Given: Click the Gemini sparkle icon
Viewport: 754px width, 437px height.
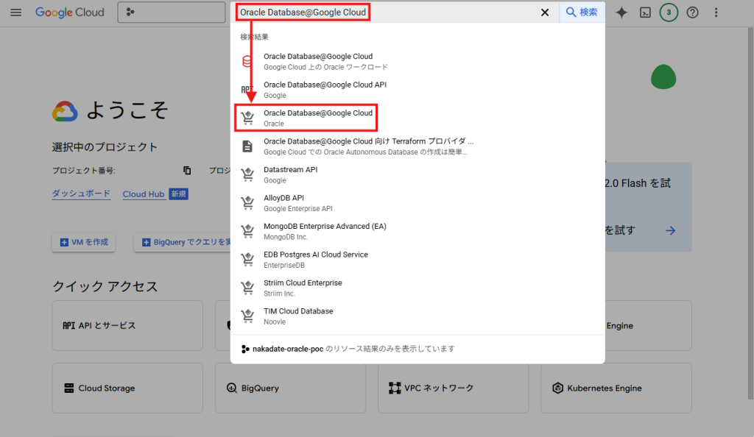Looking at the screenshot, I should (621, 13).
